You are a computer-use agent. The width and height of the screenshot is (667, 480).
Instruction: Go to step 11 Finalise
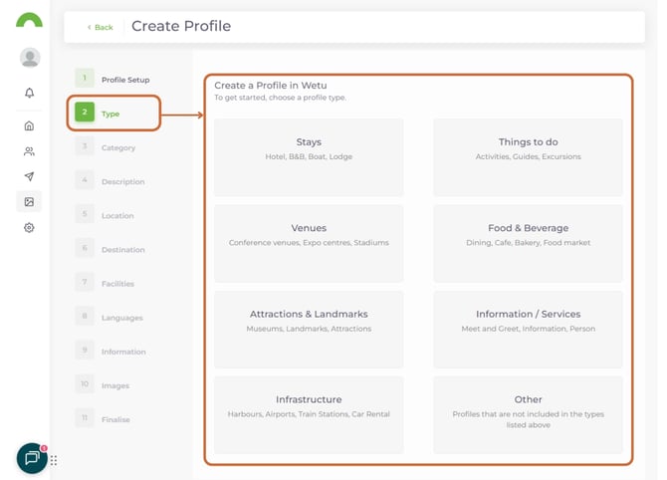[x=114, y=419]
